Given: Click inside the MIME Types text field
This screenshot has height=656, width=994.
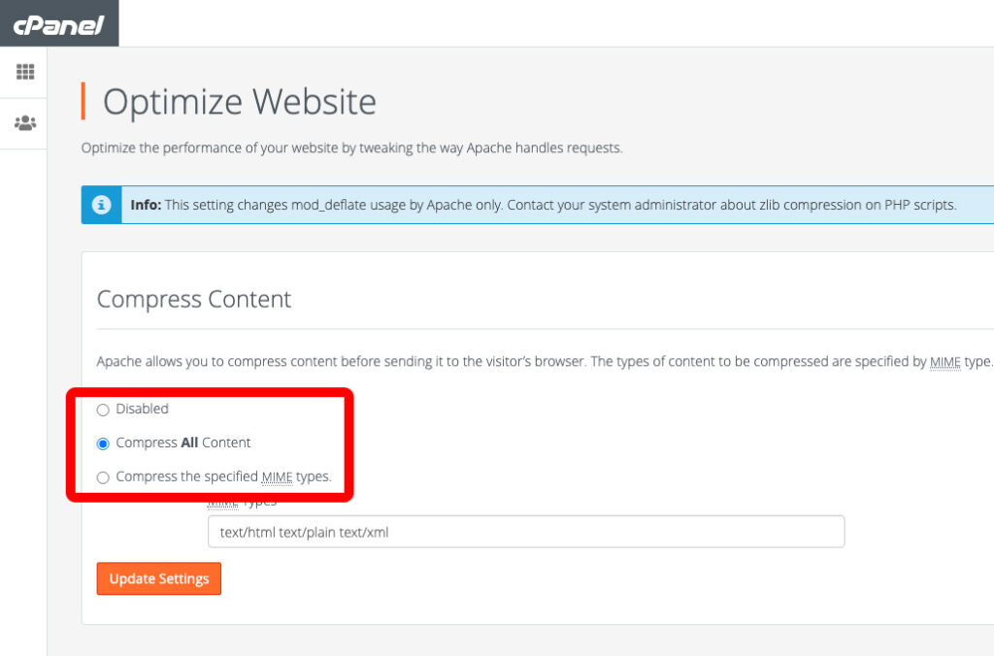Looking at the screenshot, I should coord(525,531).
